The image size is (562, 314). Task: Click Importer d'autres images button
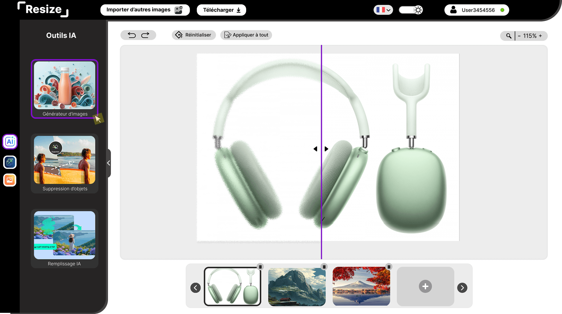point(145,10)
